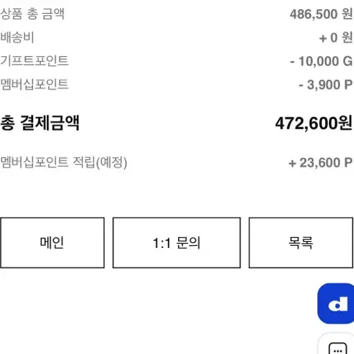Select the - 10,000 G gift point deduction
The image size is (354, 354).
(321, 61)
